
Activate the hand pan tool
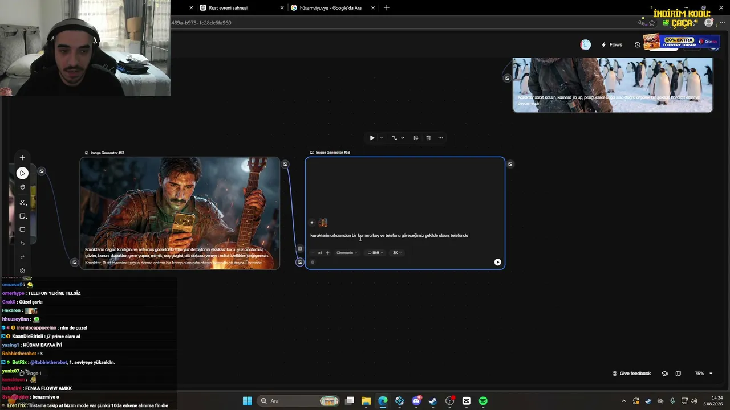22,187
